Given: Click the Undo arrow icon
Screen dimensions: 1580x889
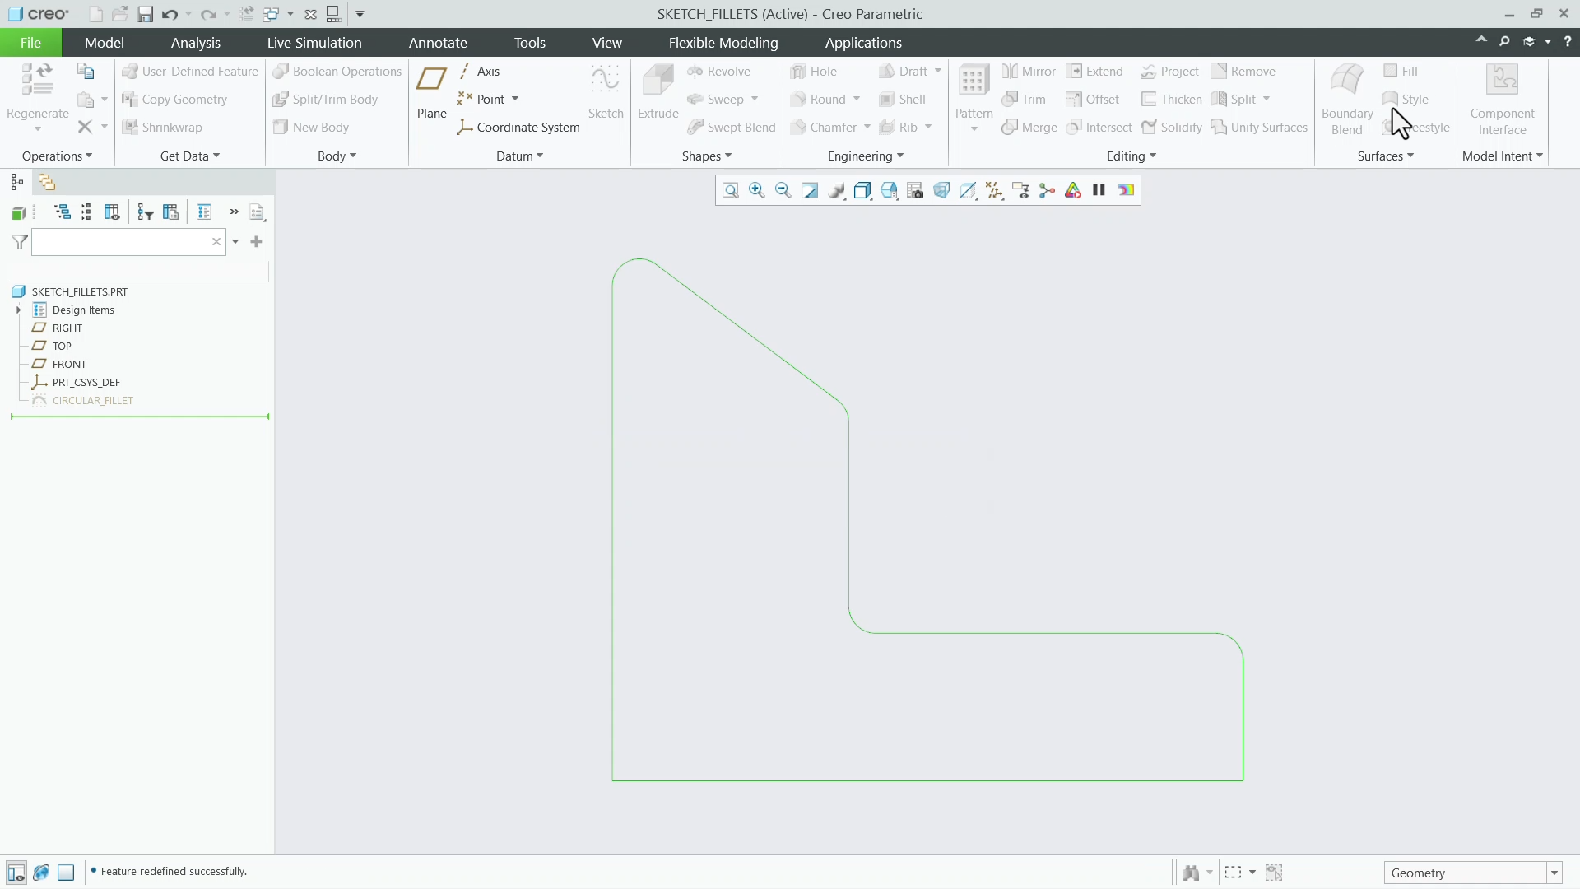Looking at the screenshot, I should pos(170,14).
